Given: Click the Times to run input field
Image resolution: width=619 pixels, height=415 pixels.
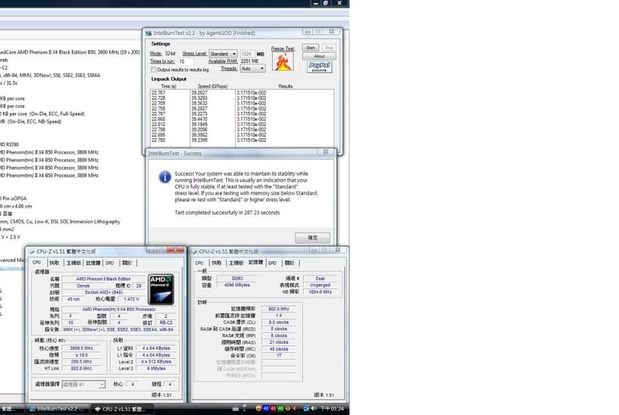Looking at the screenshot, I should (x=186, y=62).
